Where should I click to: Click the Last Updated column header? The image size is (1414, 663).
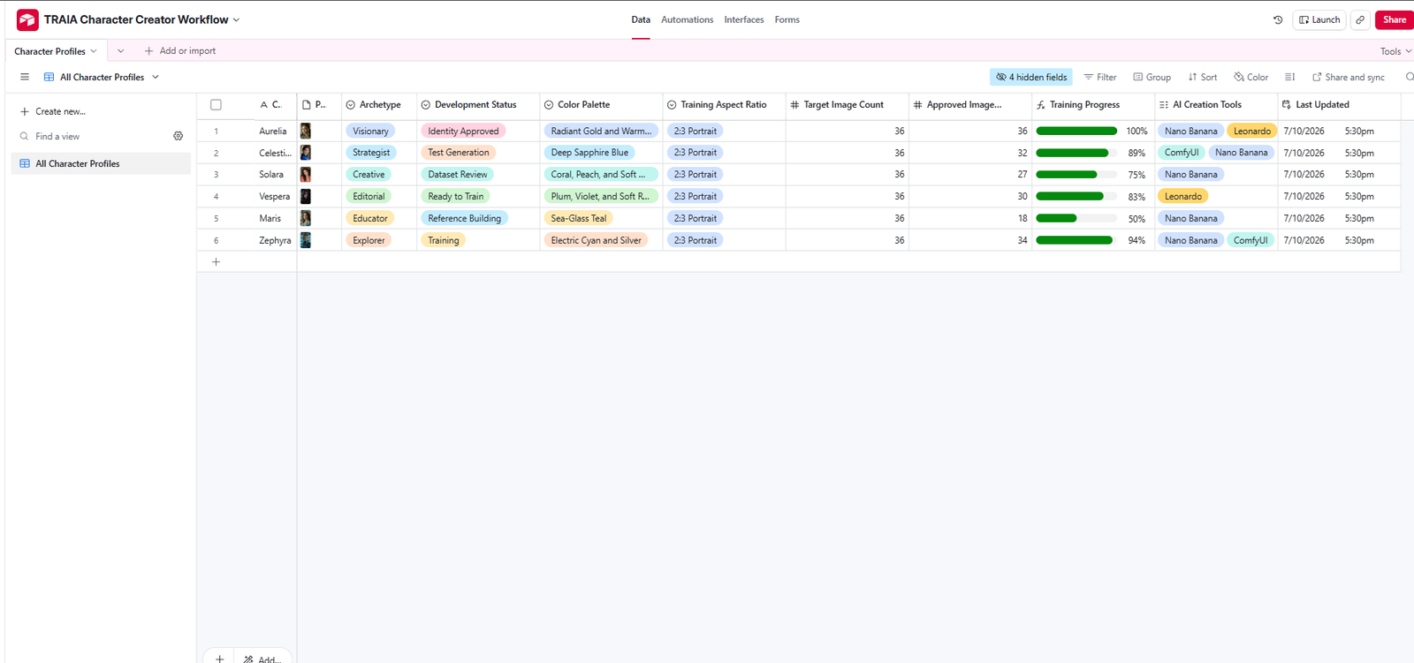tap(1339, 104)
